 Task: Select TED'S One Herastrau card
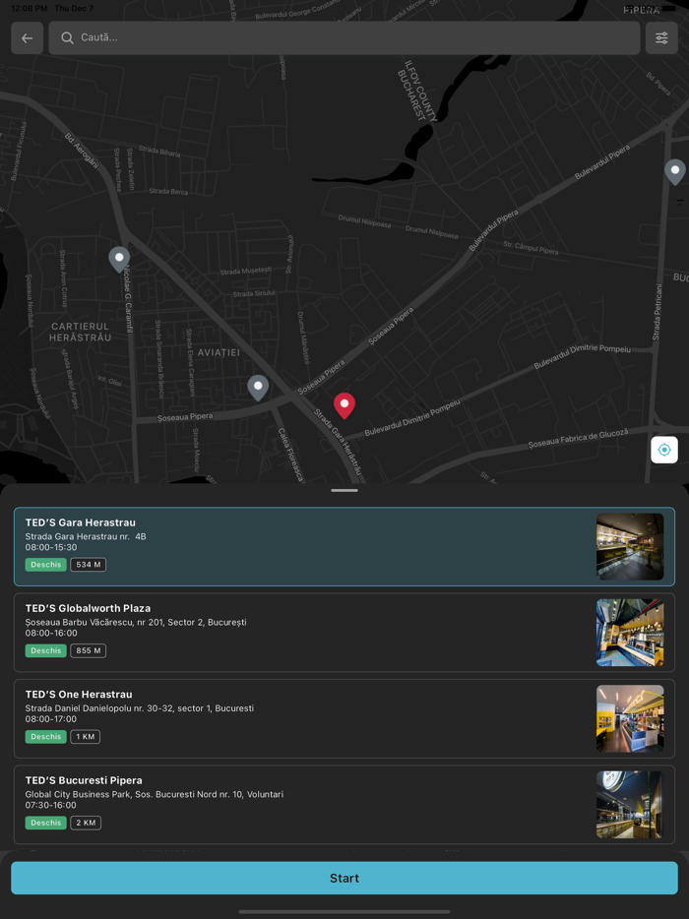(x=344, y=718)
